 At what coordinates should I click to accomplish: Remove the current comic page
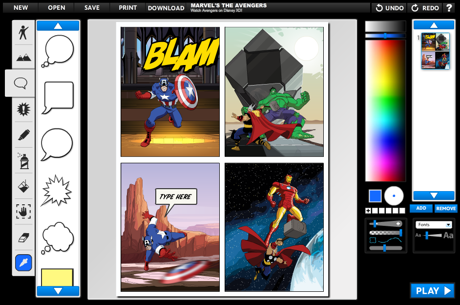(x=446, y=208)
